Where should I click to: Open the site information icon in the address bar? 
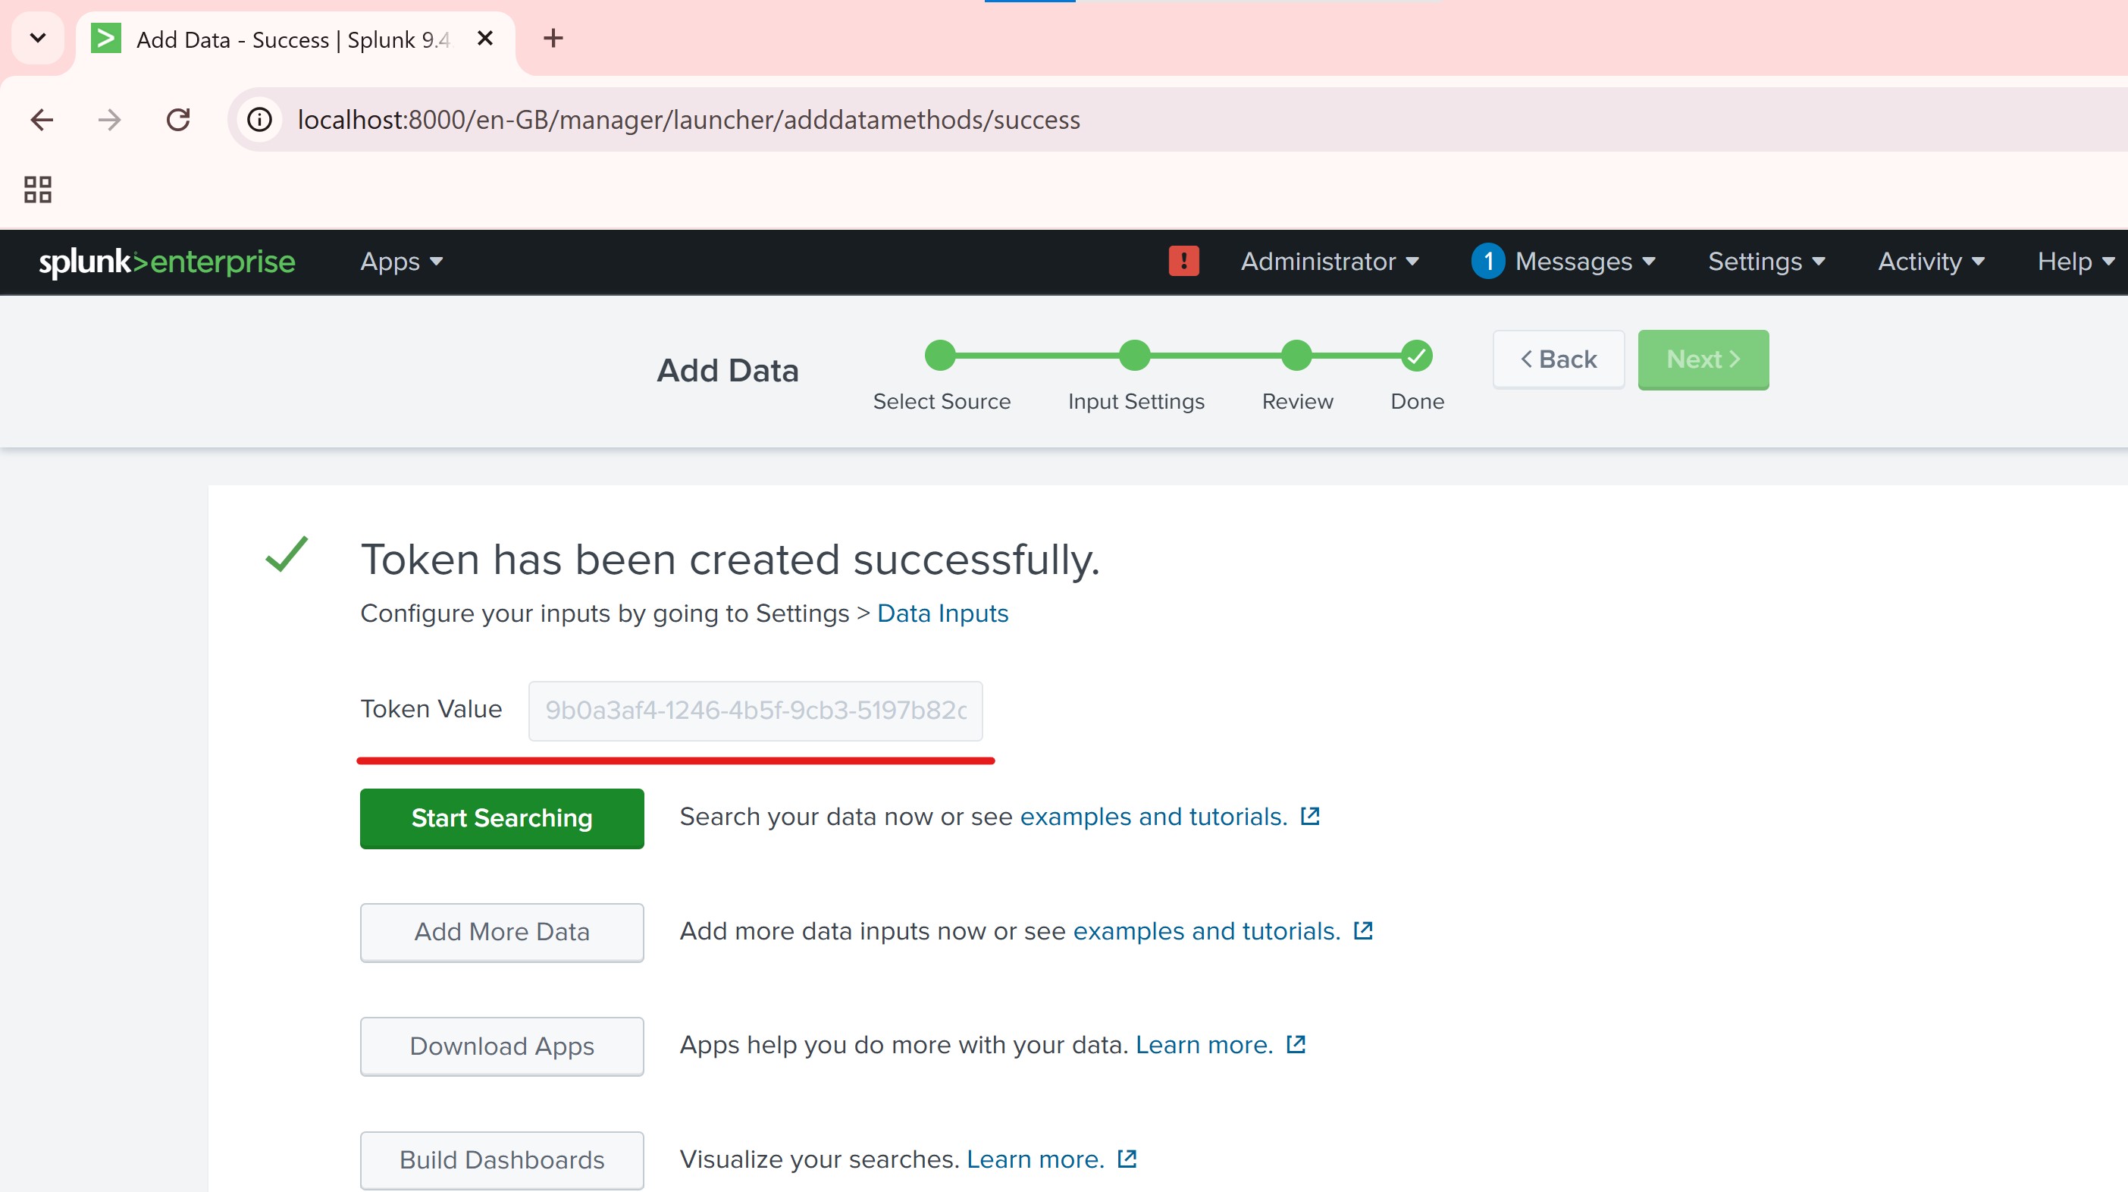tap(259, 120)
